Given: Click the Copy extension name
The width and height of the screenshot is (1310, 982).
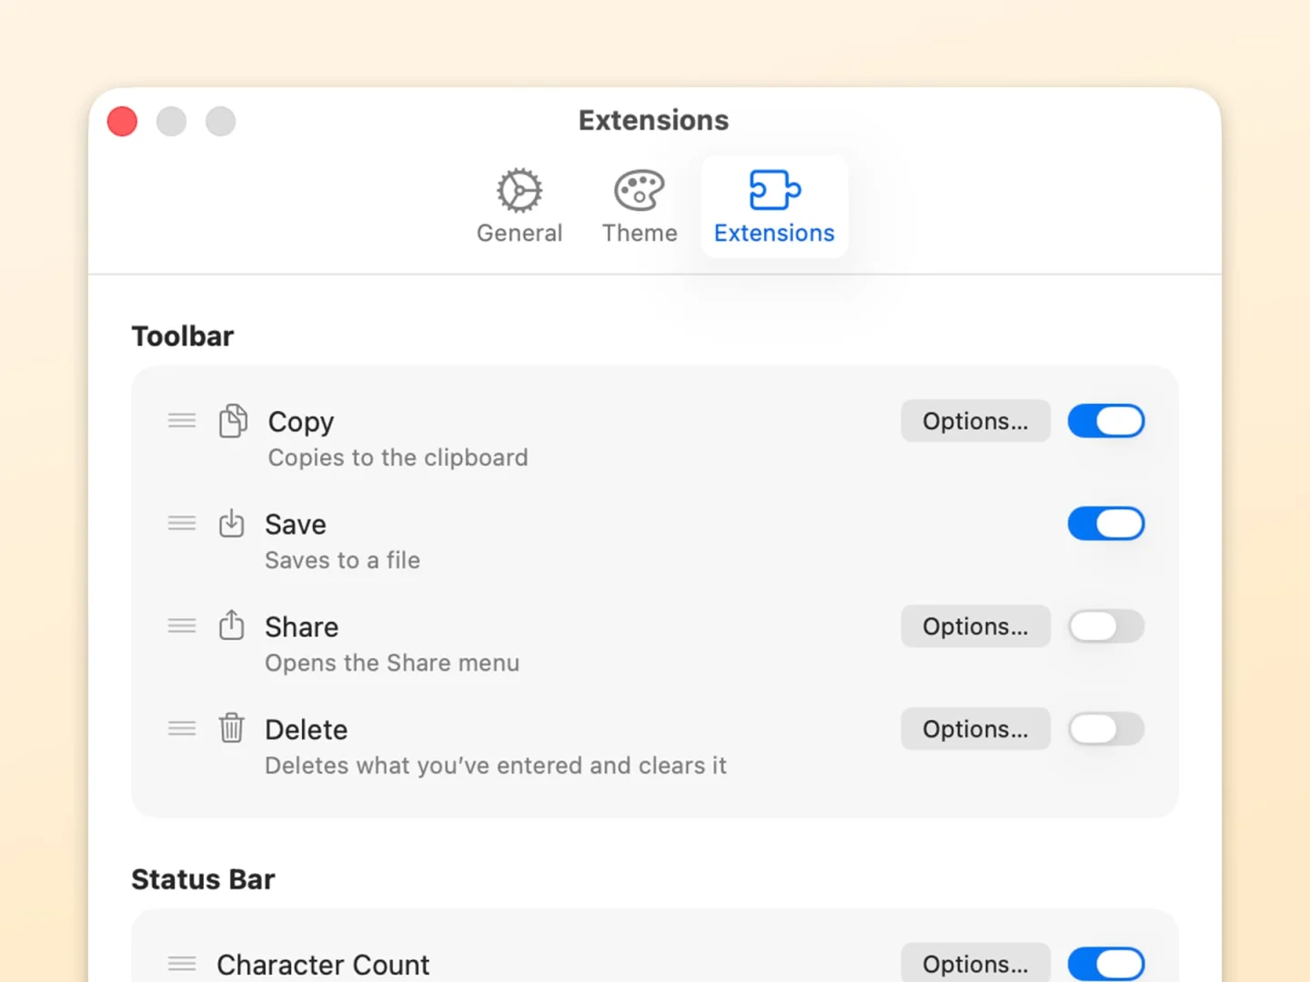Looking at the screenshot, I should tap(301, 422).
